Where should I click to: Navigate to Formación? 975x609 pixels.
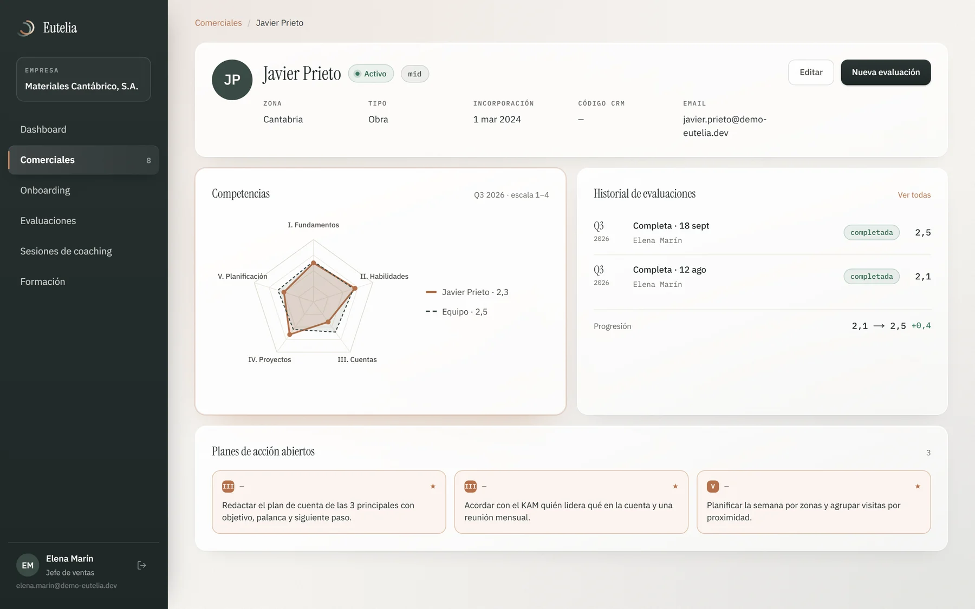[83, 281]
